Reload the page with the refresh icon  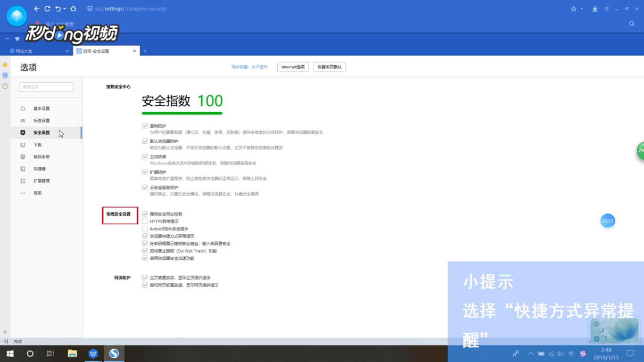tap(47, 8)
